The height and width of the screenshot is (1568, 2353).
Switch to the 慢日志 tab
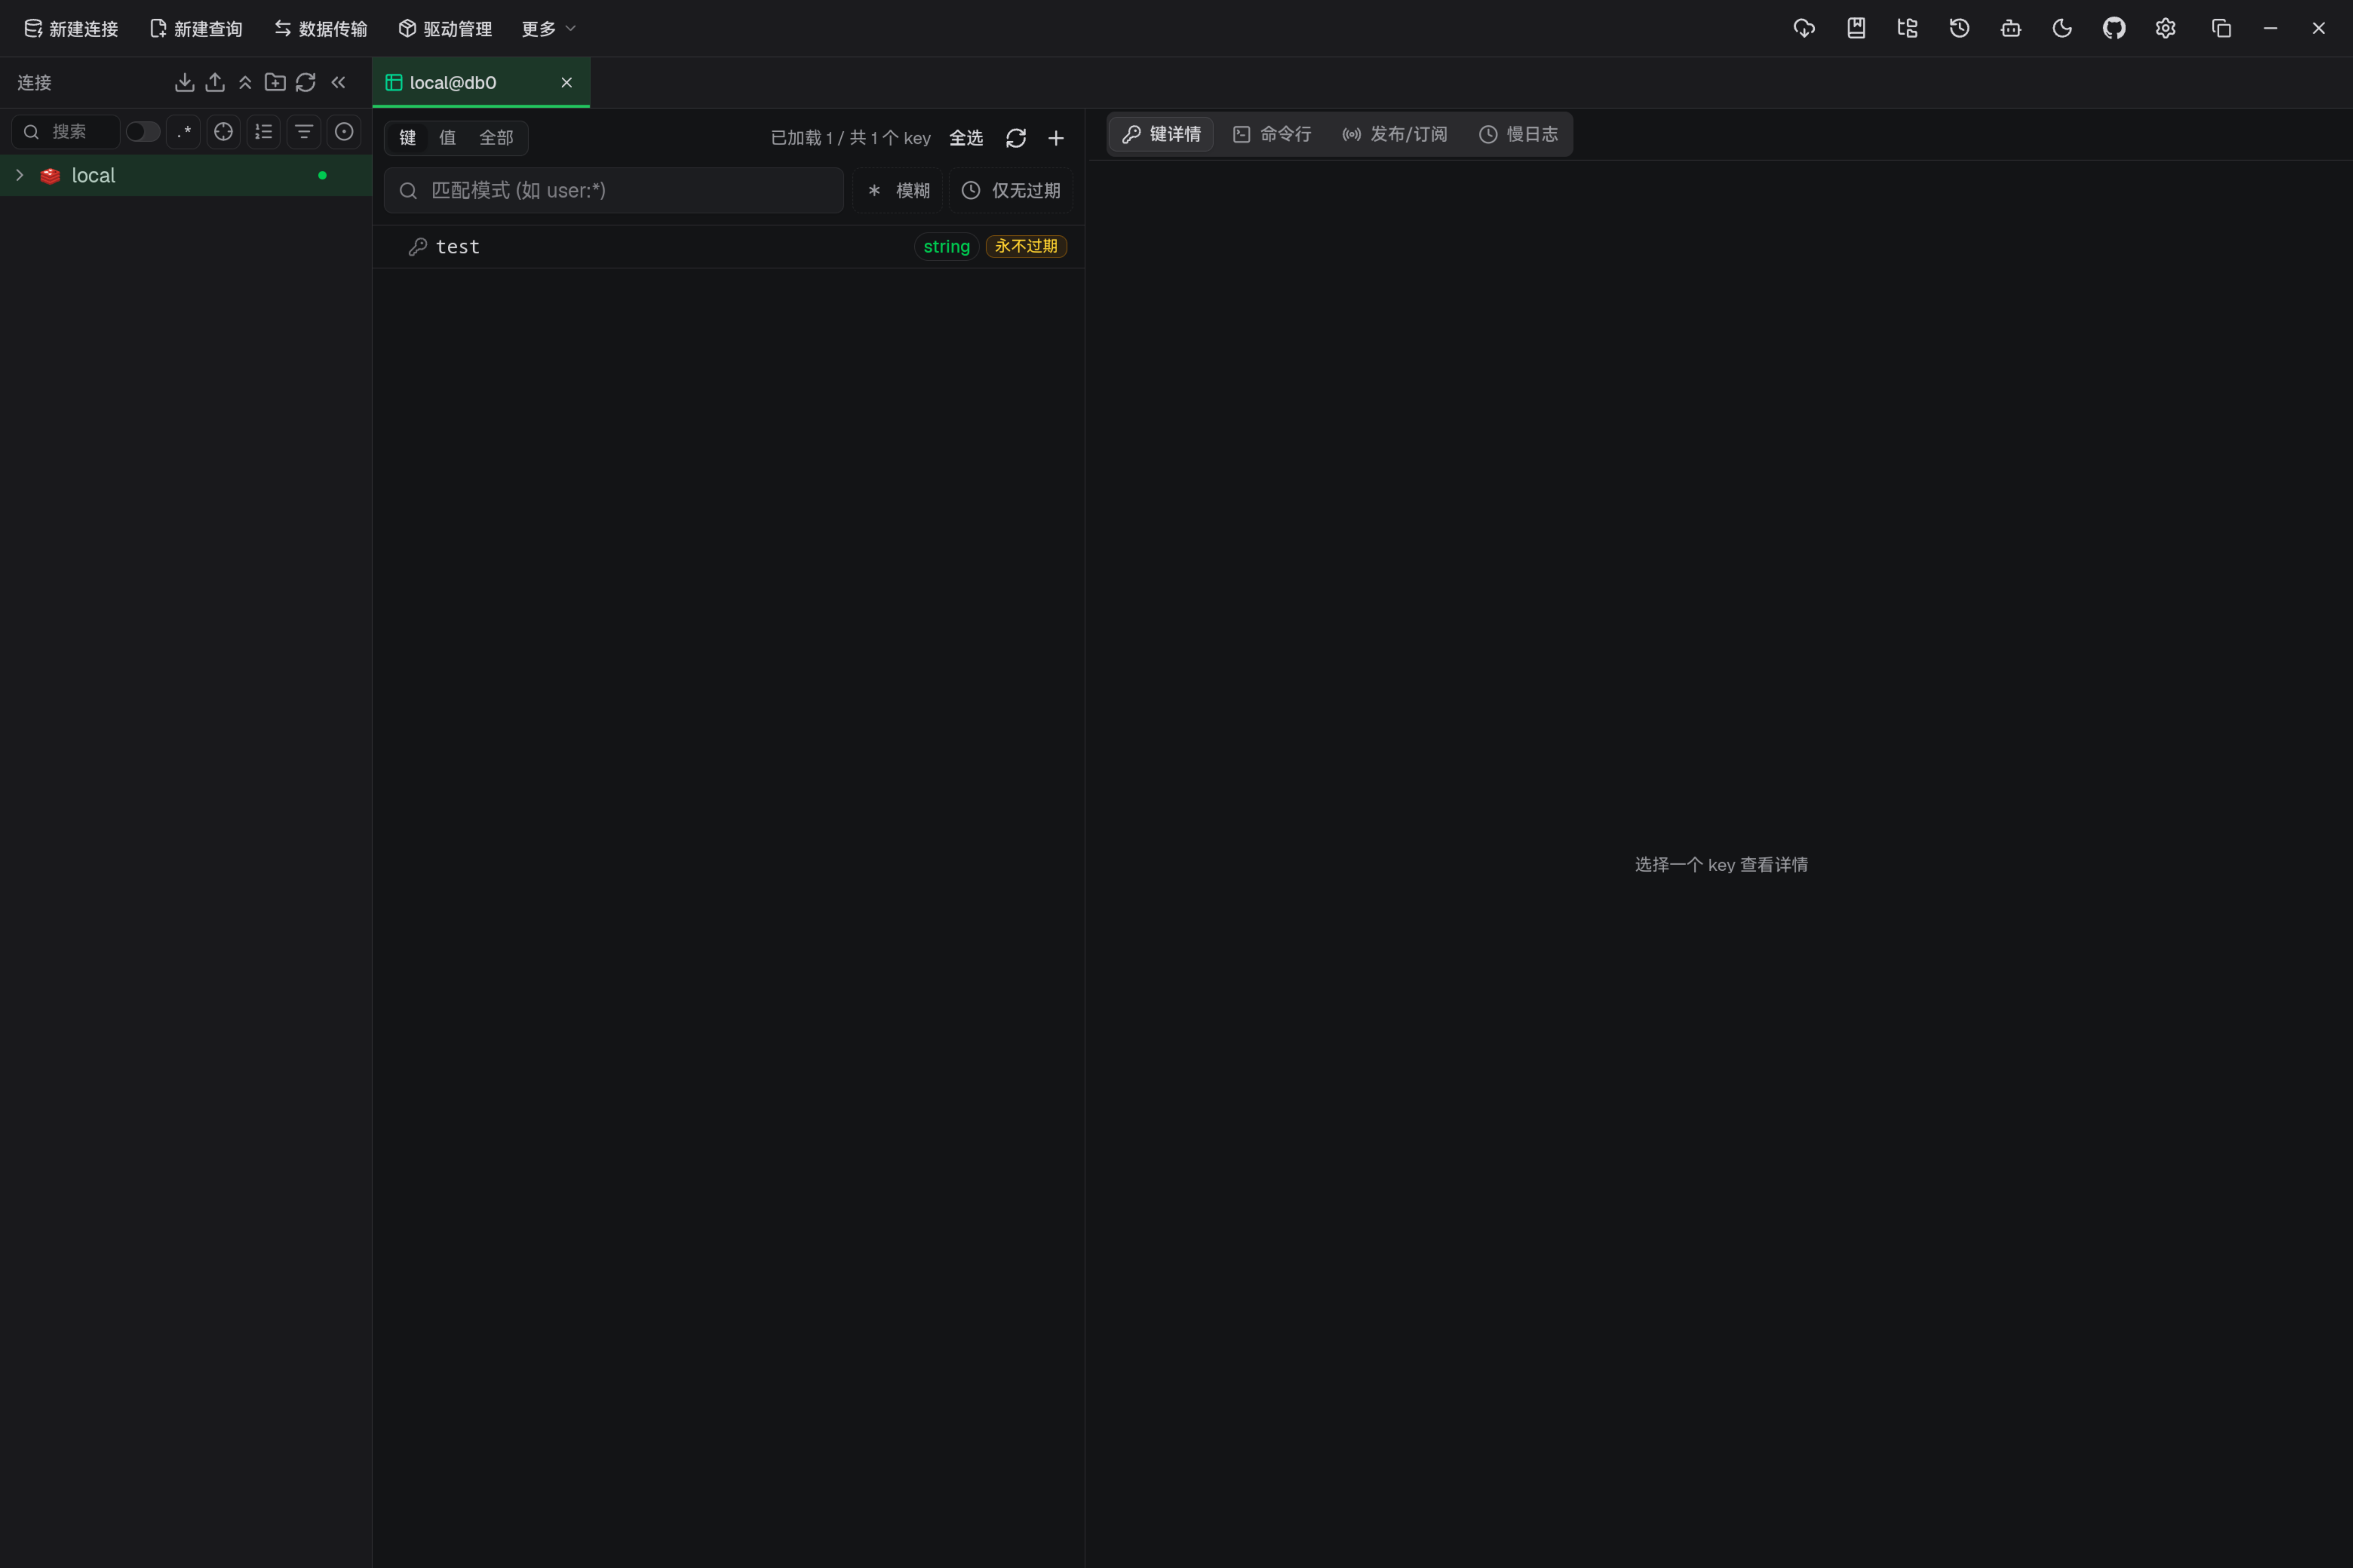1519,134
